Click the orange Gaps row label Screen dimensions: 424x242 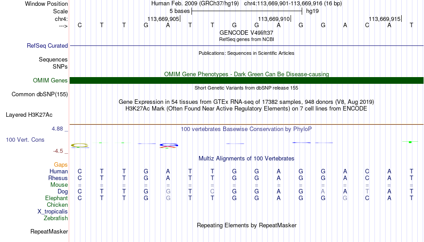click(61, 165)
